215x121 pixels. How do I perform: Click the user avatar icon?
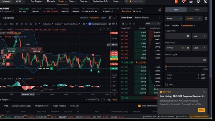[176, 1]
